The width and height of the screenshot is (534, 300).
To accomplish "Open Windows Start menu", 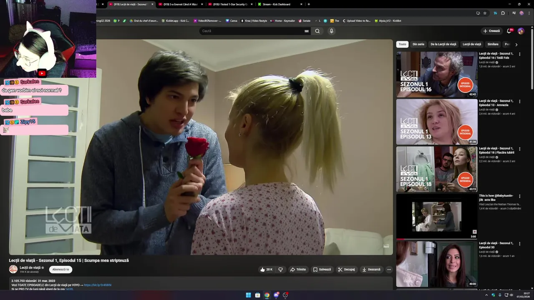I will click(x=248, y=295).
